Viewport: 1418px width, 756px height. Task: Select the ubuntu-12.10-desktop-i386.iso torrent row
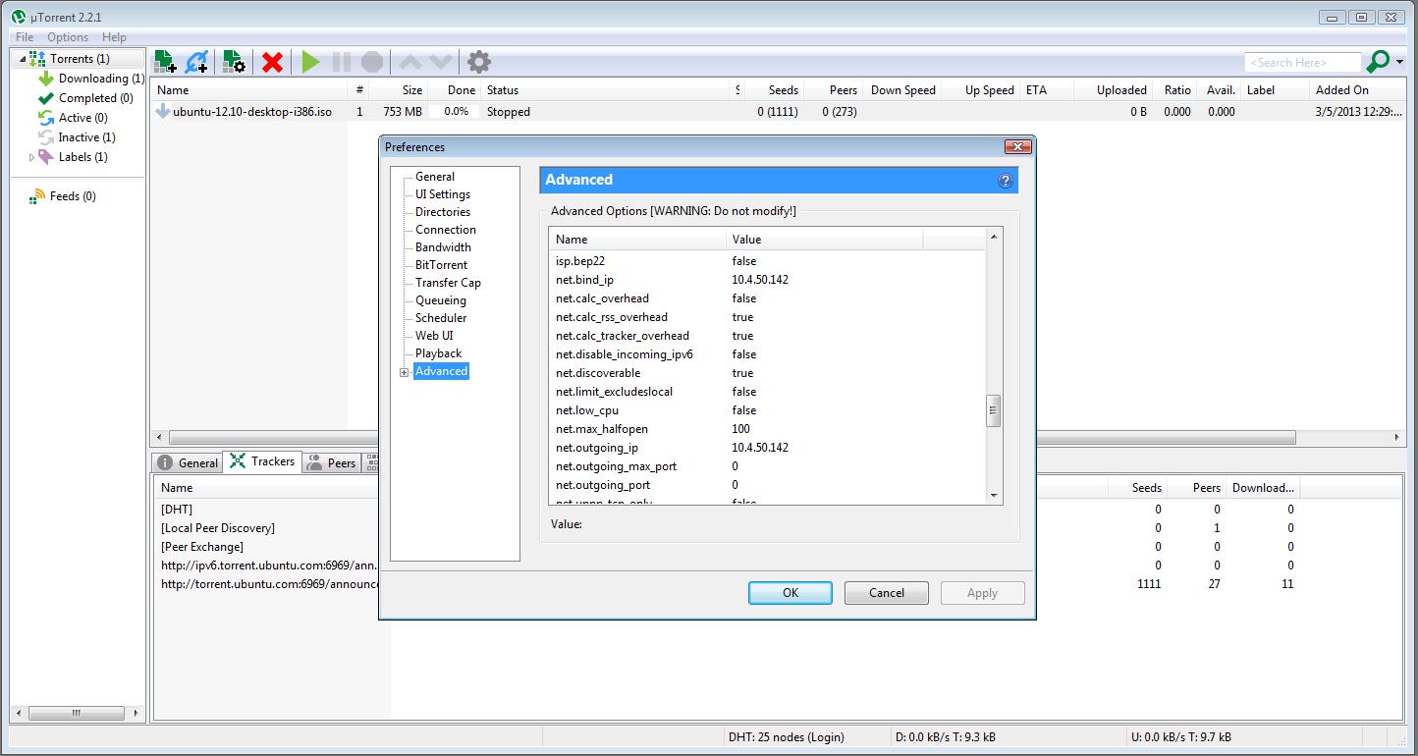779,112
